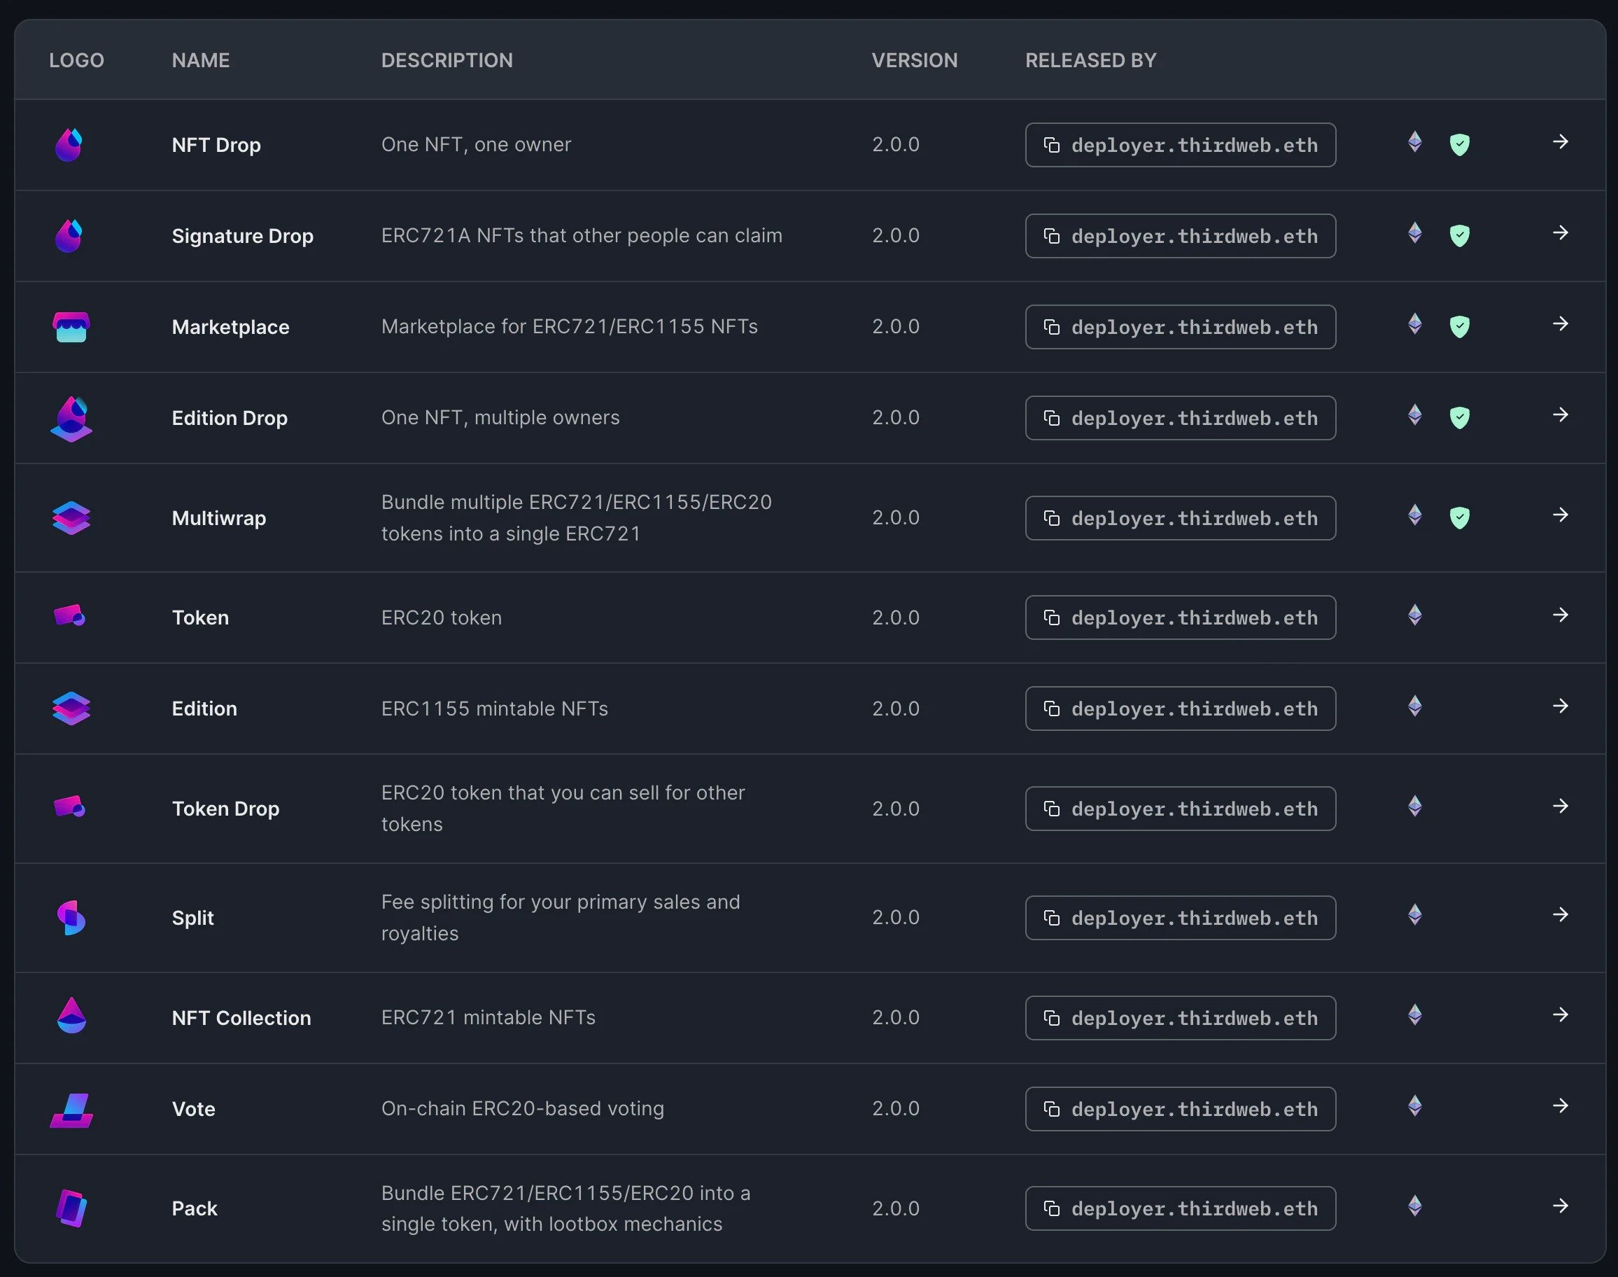Open Token Drop details arrow

1560,806
